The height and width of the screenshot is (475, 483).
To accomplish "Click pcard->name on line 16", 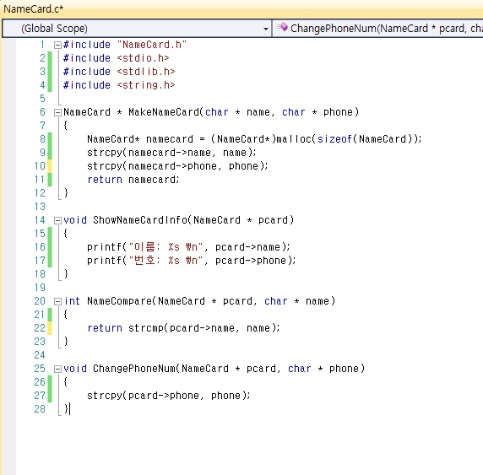I will 247,247.
